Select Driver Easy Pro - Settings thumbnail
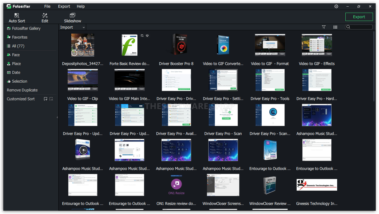 223,80
